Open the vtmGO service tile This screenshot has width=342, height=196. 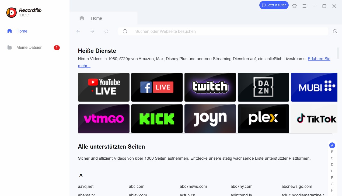click(x=104, y=119)
